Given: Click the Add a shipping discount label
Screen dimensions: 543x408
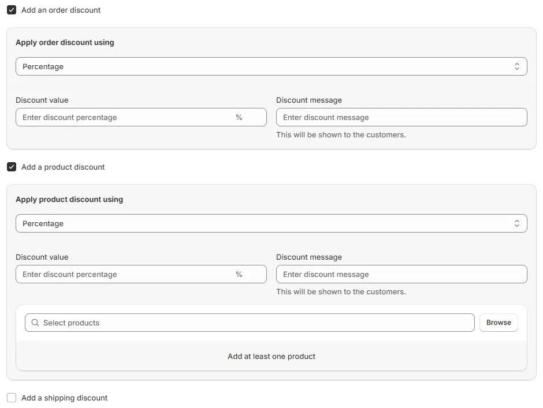Looking at the screenshot, I should coord(65,398).
